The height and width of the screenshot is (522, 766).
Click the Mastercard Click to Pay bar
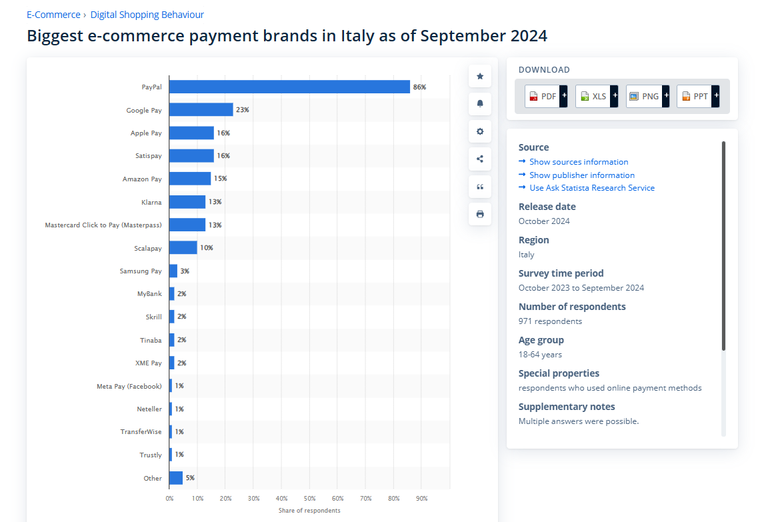[x=187, y=225]
